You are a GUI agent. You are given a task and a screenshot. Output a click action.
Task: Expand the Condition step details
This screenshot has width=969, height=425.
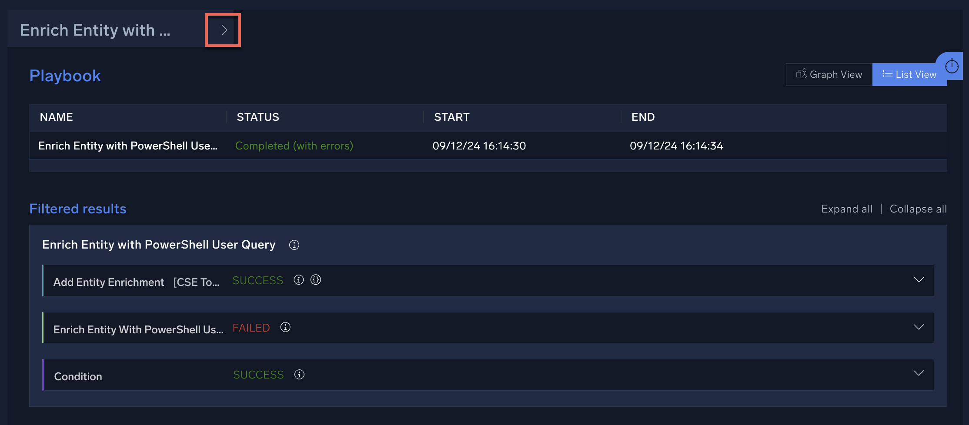coord(919,373)
